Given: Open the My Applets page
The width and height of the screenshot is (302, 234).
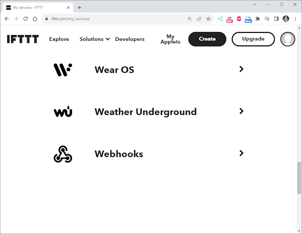Looking at the screenshot, I should [x=171, y=39].
